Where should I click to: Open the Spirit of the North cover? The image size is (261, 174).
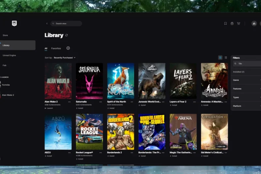(x=121, y=81)
